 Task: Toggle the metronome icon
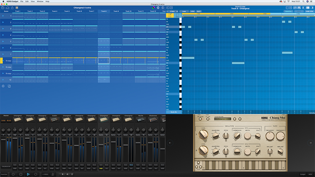(x=53, y=174)
